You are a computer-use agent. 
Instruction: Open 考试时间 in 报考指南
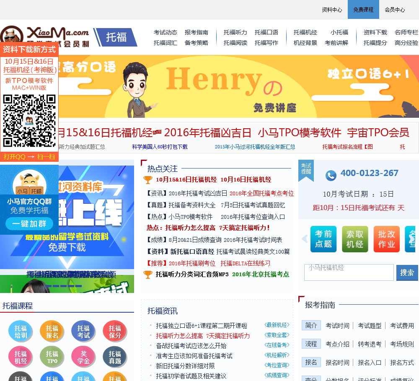[337, 326]
